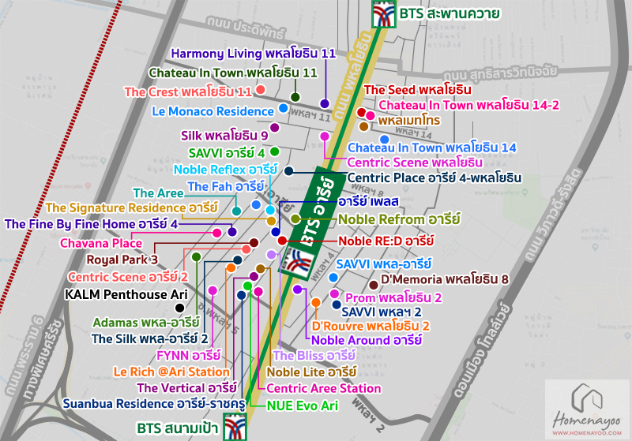Select the 'The Vertical อารีย์' label

pyautogui.click(x=186, y=388)
